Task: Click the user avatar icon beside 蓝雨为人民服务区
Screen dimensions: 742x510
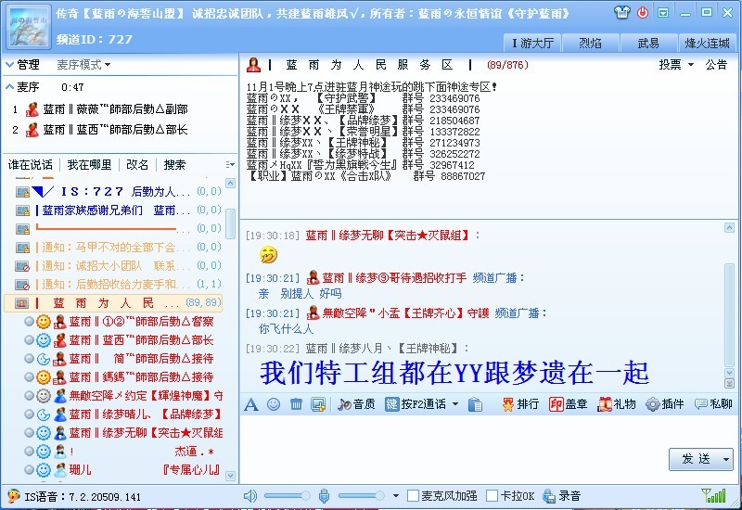Action: (x=253, y=65)
